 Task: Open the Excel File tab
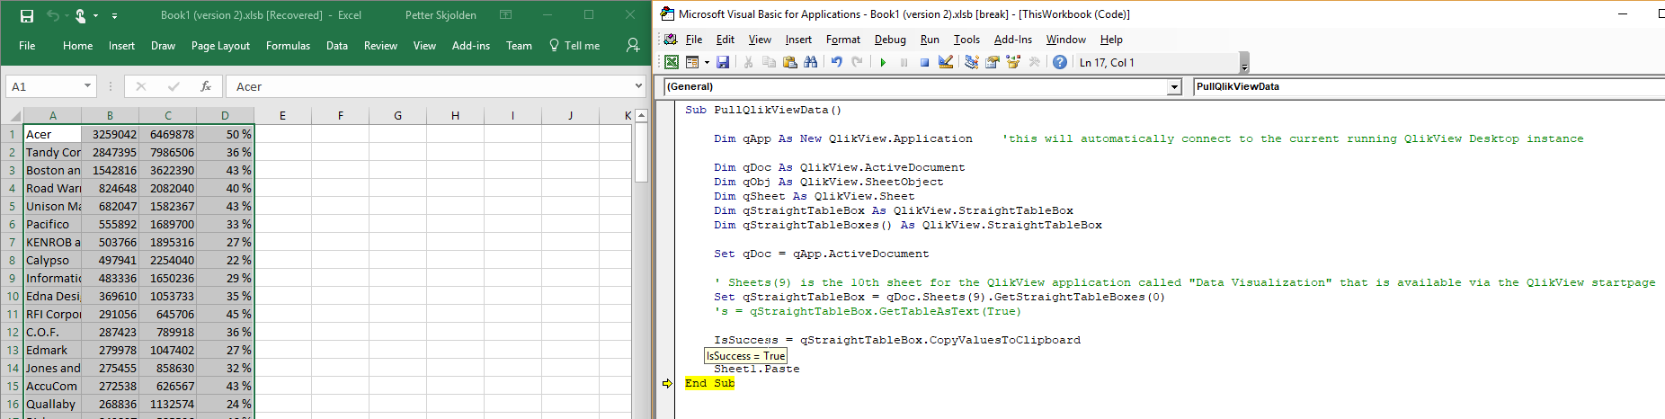[27, 46]
